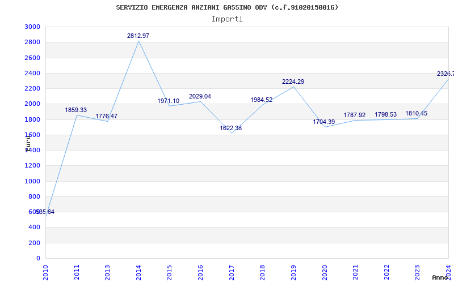The image size is (454, 283).
Task: Click the 200 y-axis tick label
Action: [34, 243]
